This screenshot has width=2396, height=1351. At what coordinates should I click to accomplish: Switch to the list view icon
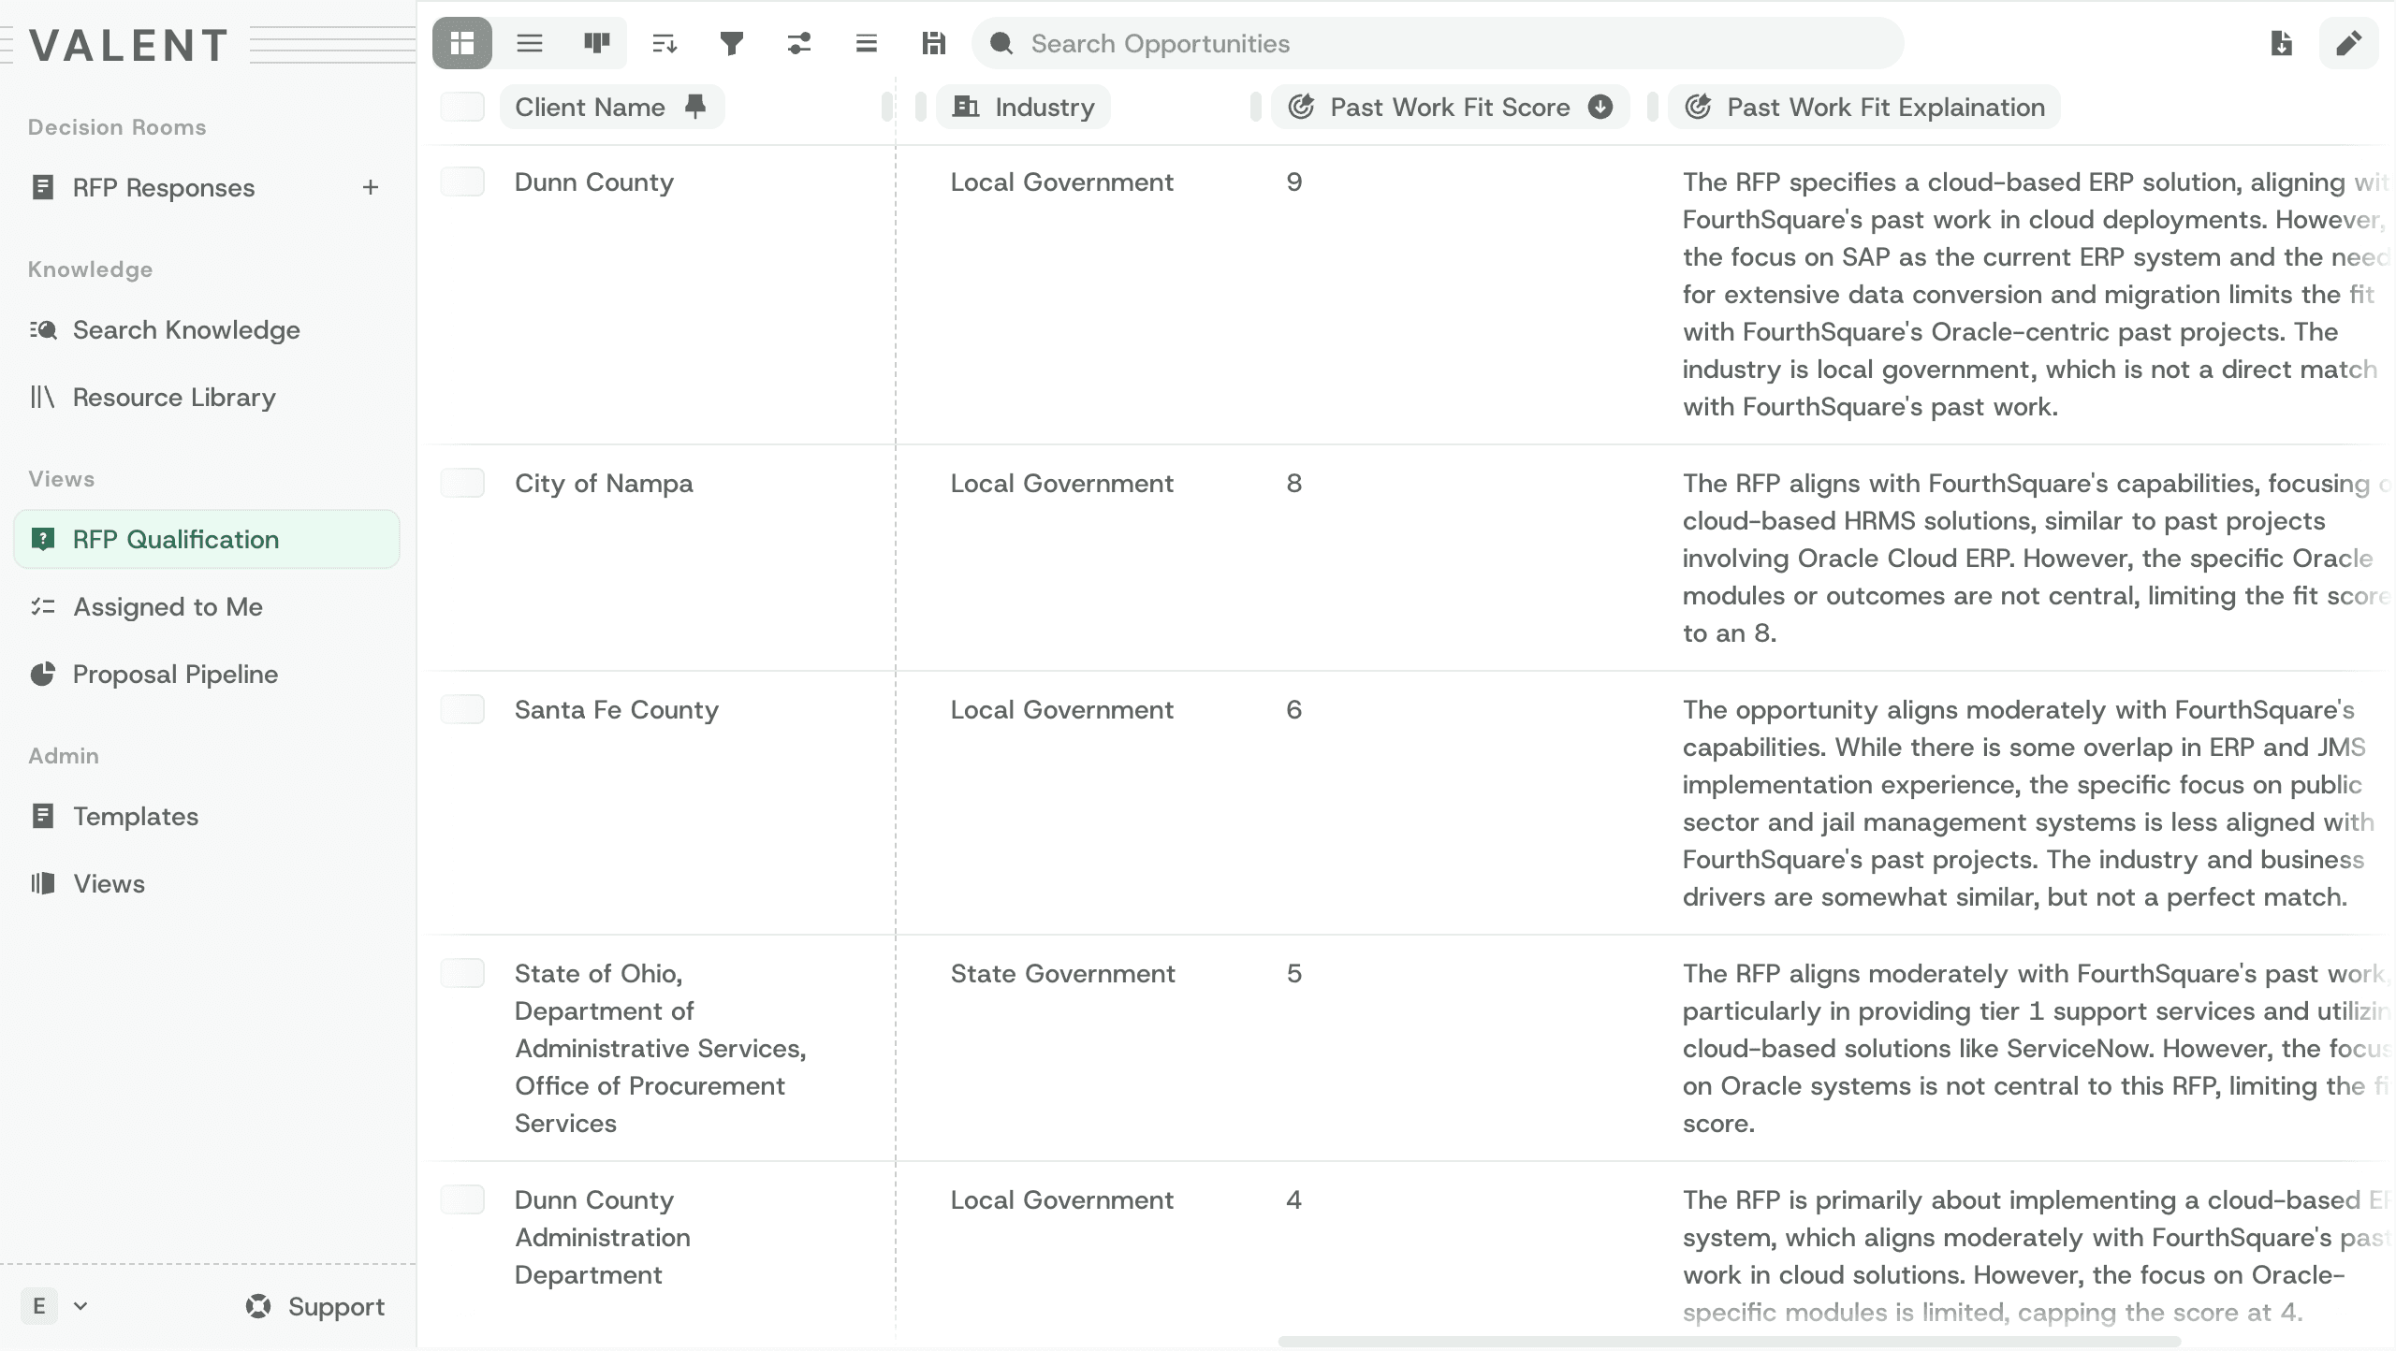coord(530,43)
